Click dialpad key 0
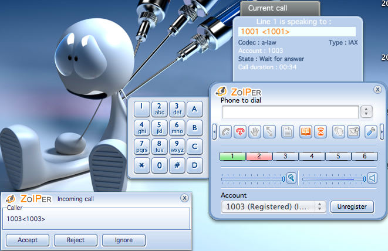388x251 pixels. pyautogui.click(x=159, y=165)
